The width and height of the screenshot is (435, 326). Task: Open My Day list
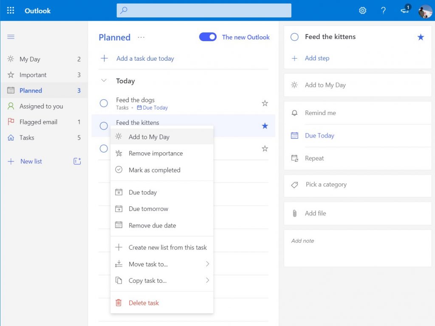click(x=44, y=59)
